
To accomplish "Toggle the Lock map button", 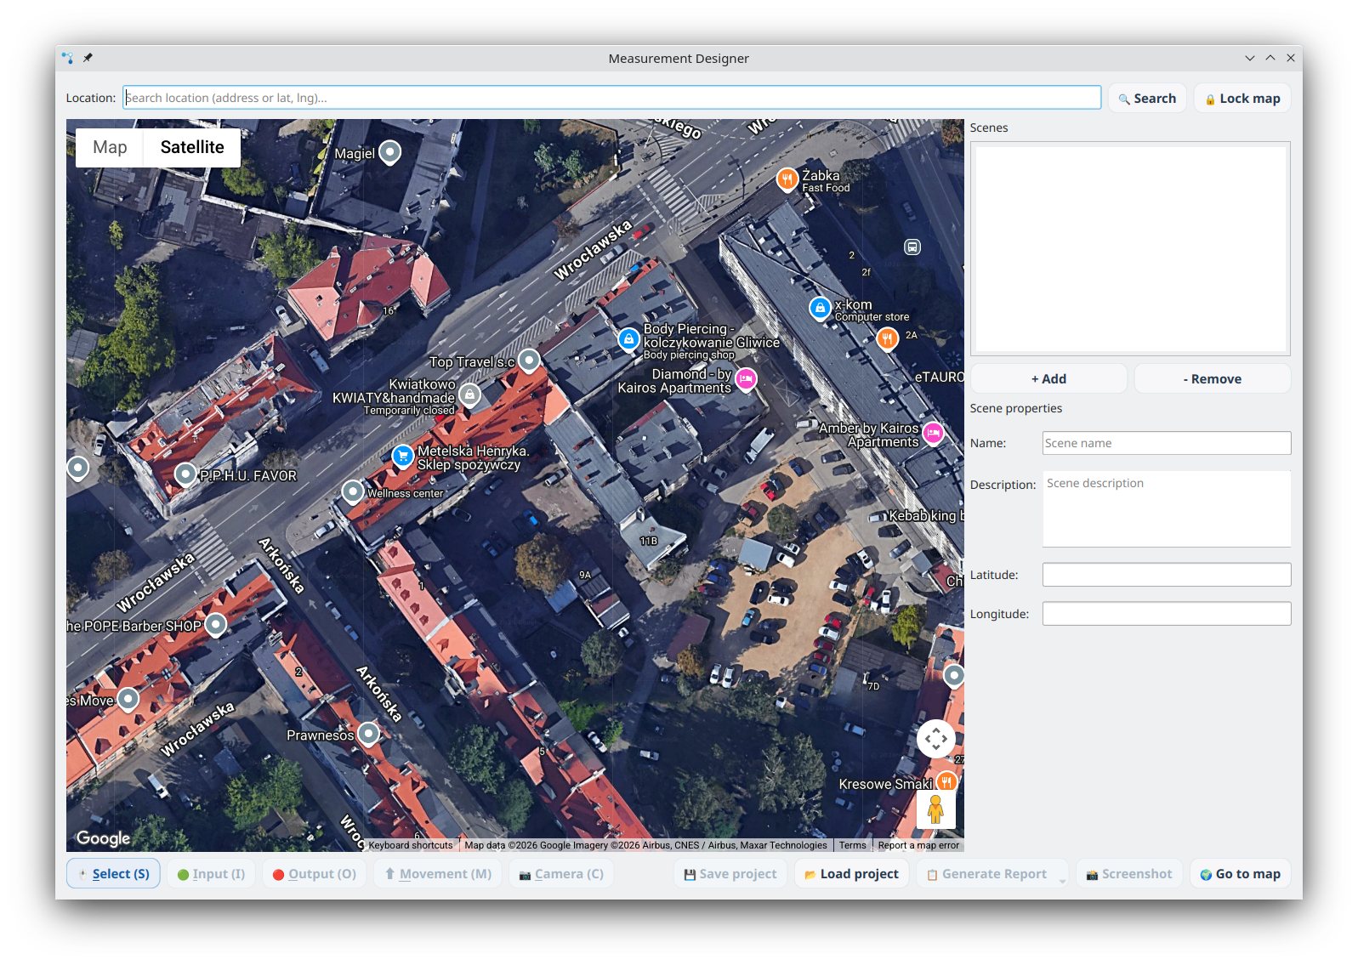I will (x=1242, y=99).
